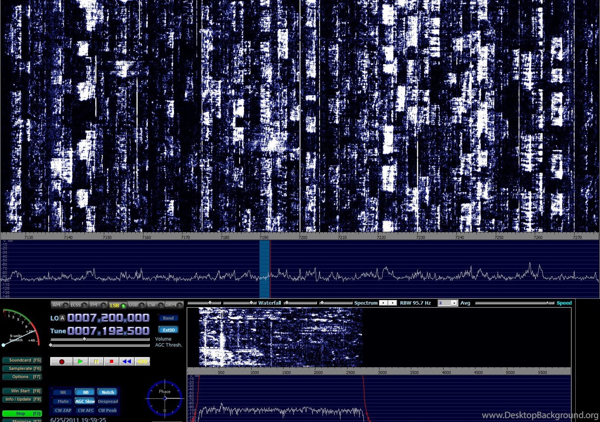Click 7250 on the RF frequency scale
The height and width of the screenshot is (422, 600).
[499, 237]
